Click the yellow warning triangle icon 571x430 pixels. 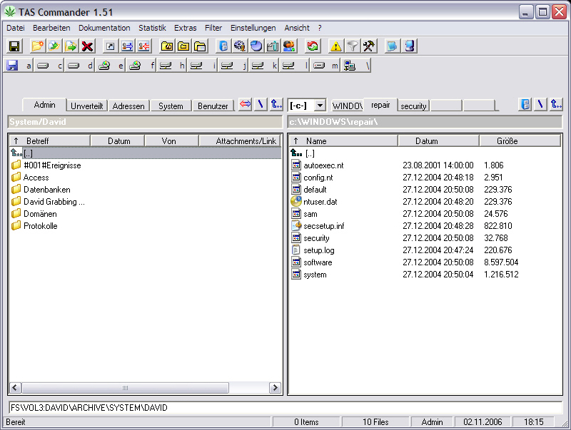[335, 46]
